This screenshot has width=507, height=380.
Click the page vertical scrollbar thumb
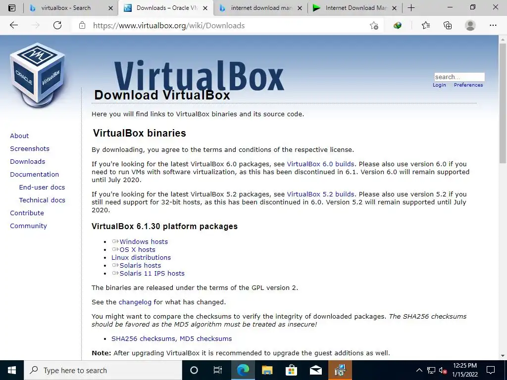pyautogui.click(x=503, y=103)
